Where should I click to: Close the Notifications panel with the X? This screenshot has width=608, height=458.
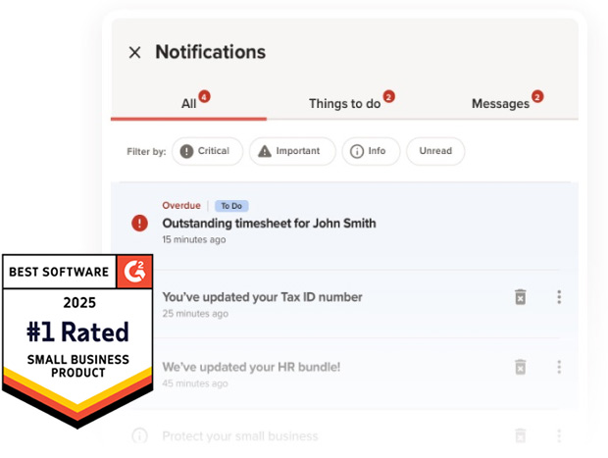tap(135, 53)
